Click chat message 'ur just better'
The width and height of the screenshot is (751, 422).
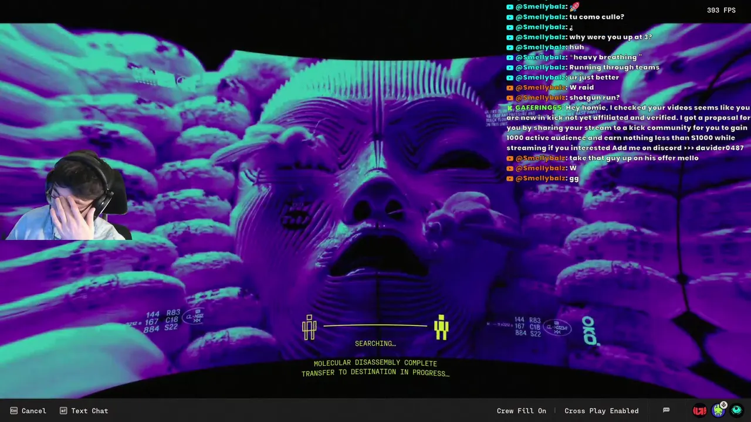594,77
